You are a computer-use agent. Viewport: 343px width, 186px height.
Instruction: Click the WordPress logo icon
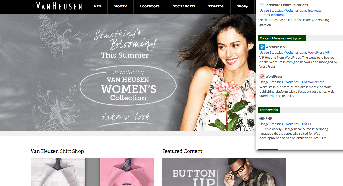(262, 76)
